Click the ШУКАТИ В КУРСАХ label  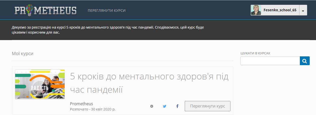tap(255, 53)
